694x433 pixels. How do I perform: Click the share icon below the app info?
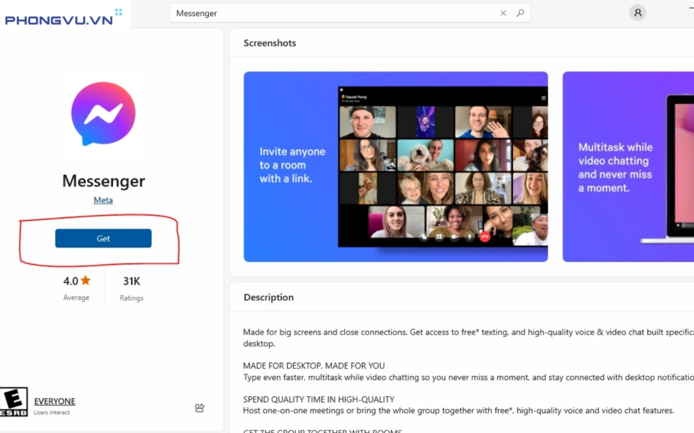tap(199, 408)
